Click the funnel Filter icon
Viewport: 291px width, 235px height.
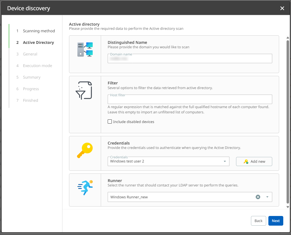coord(84,90)
